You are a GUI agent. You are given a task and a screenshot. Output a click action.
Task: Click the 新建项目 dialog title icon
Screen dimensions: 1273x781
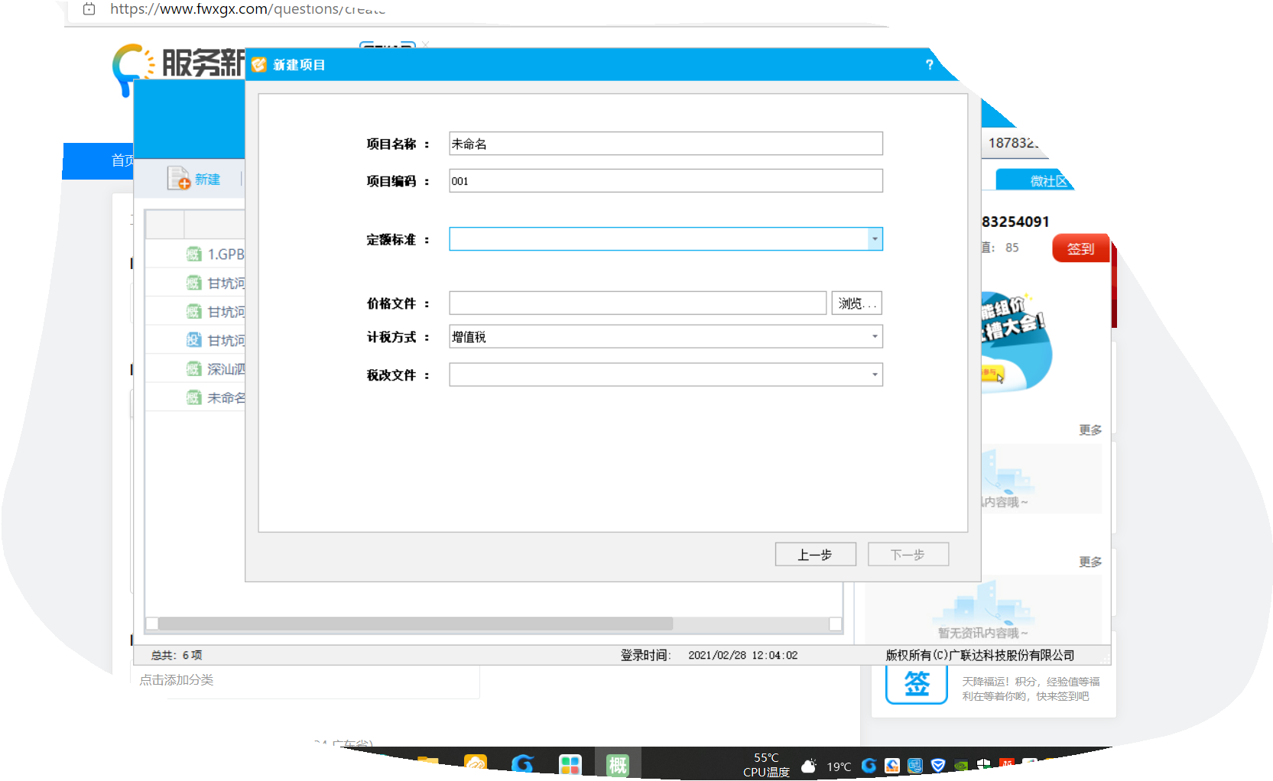pyautogui.click(x=259, y=65)
